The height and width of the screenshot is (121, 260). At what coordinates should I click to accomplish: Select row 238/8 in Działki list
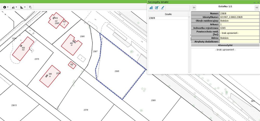coord(168,18)
